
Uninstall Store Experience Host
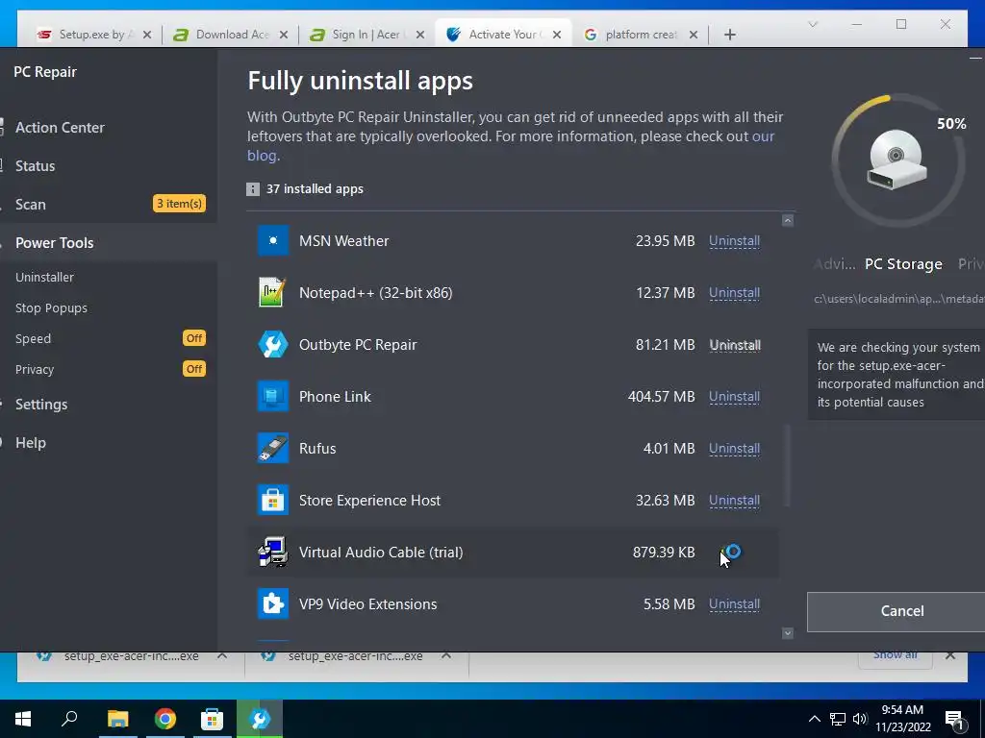[734, 501]
